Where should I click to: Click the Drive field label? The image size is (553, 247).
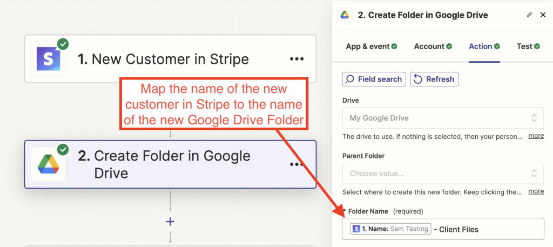tap(350, 101)
